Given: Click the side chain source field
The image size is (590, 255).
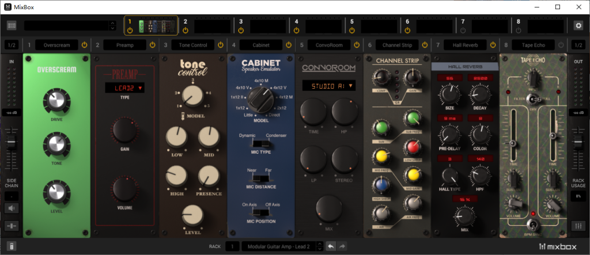Looking at the screenshot, I should click(x=12, y=196).
